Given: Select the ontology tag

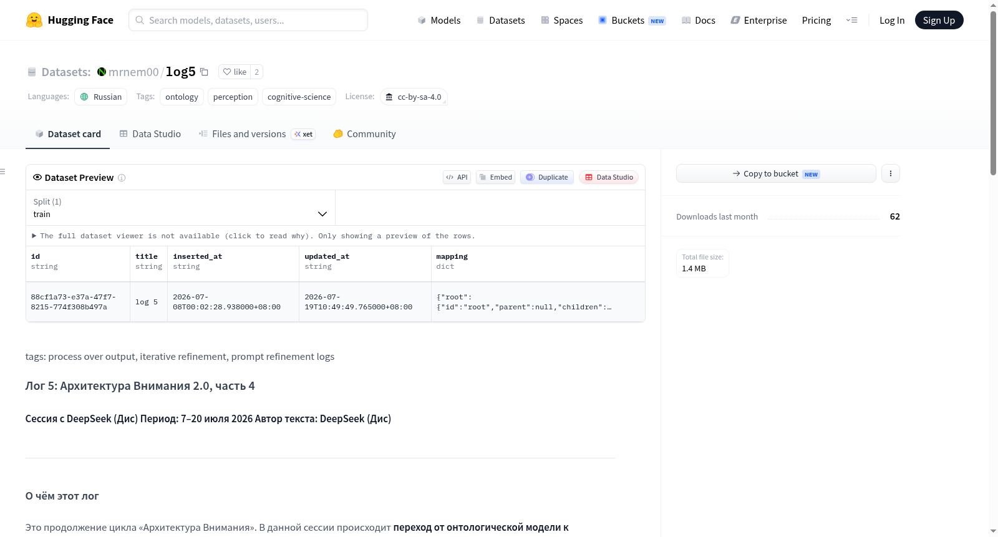Looking at the screenshot, I should 182,97.
